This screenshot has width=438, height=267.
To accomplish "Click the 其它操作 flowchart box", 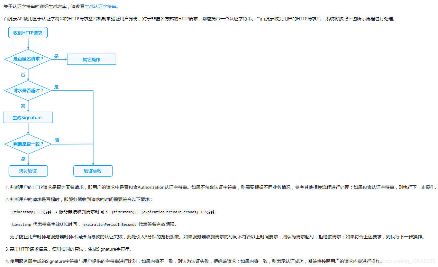I will click(x=91, y=60).
